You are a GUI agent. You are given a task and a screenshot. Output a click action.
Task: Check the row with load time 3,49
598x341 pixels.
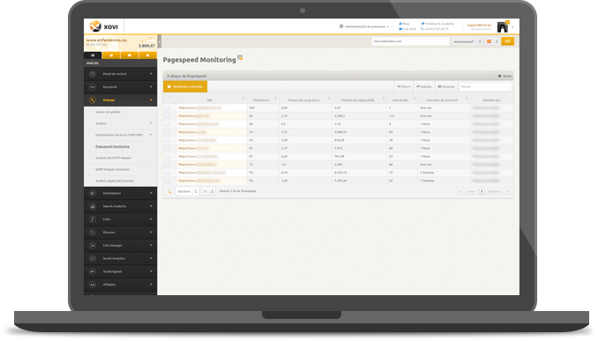click(168, 140)
